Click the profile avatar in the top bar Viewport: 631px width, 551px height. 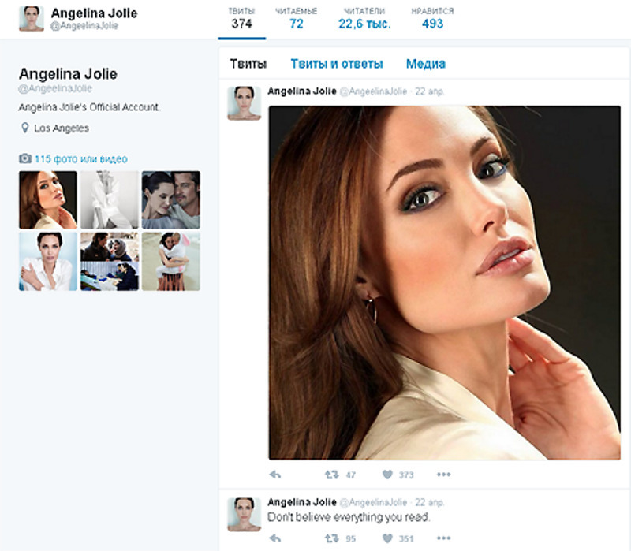(x=31, y=19)
